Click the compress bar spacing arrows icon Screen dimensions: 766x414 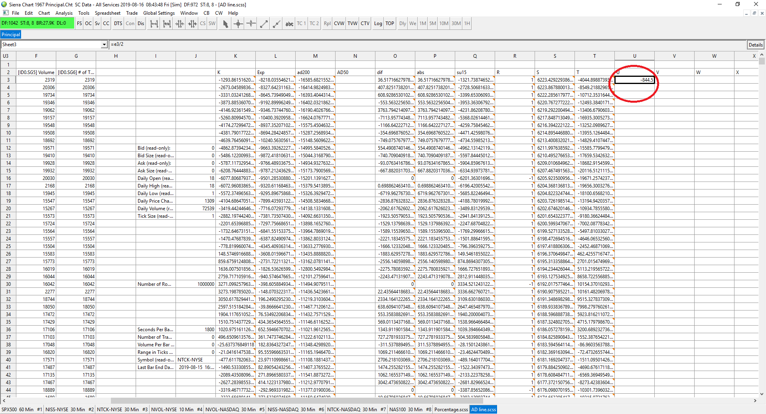(x=180, y=24)
